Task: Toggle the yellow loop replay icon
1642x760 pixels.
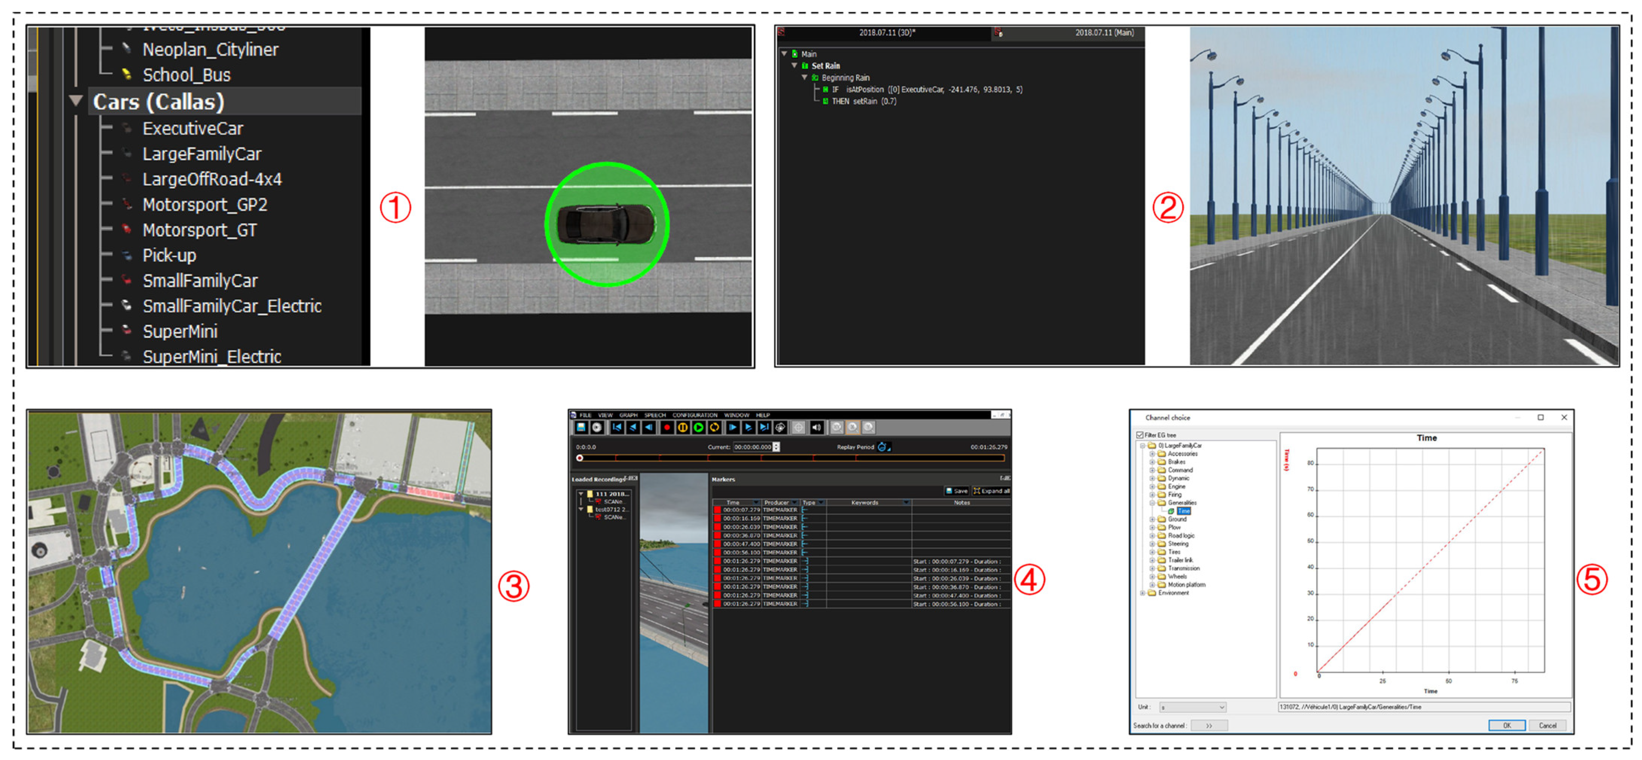Action: pos(714,428)
